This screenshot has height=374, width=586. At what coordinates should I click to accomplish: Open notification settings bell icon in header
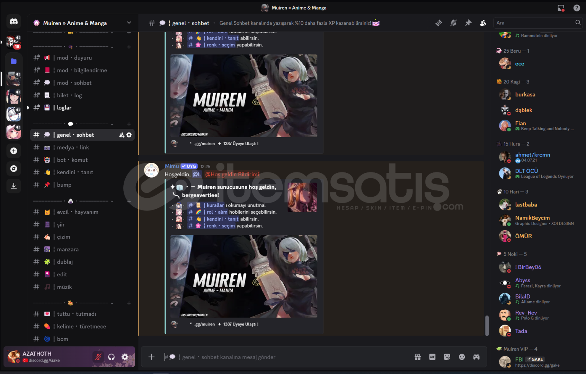click(x=453, y=23)
